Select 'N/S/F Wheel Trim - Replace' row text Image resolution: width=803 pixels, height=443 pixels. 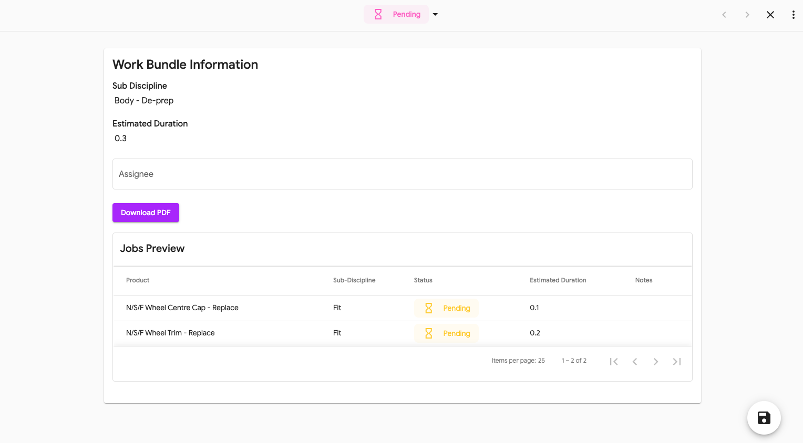[x=170, y=333]
